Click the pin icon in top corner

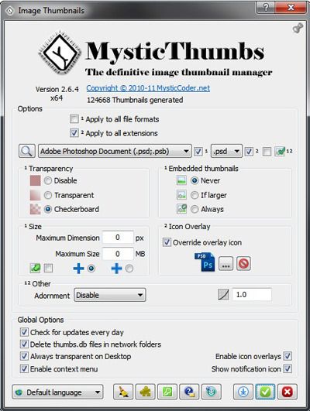pos(298,28)
